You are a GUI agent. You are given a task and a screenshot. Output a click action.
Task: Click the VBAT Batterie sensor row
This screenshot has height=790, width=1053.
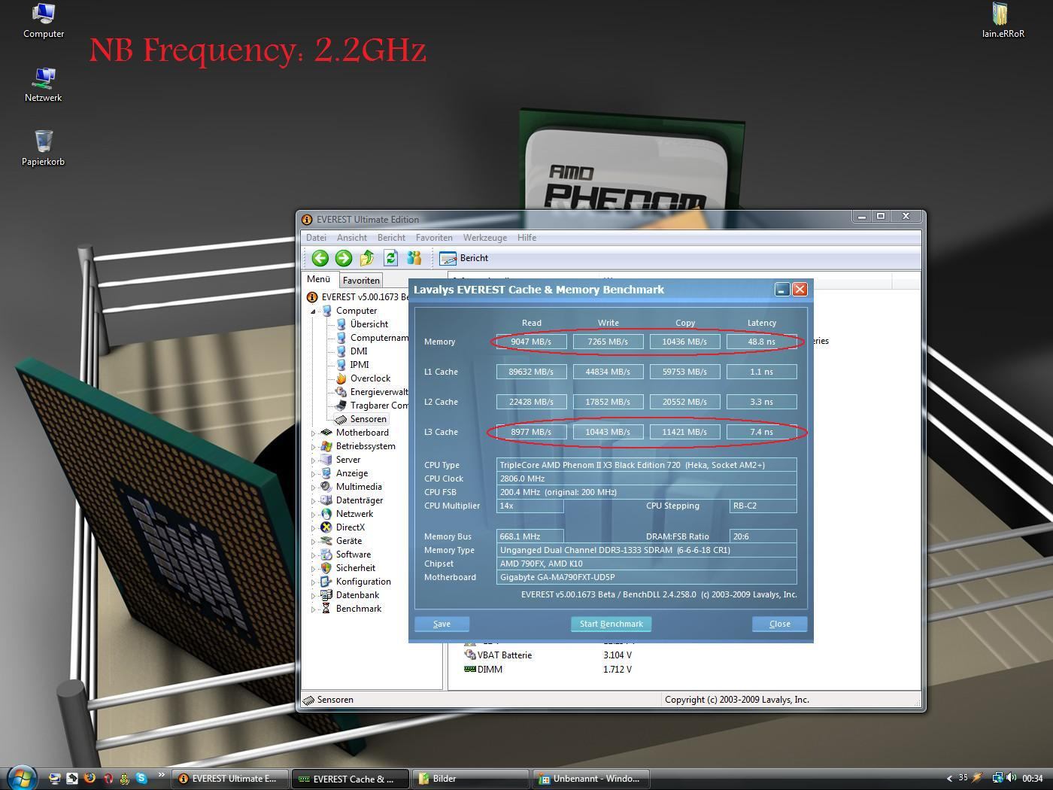point(549,655)
